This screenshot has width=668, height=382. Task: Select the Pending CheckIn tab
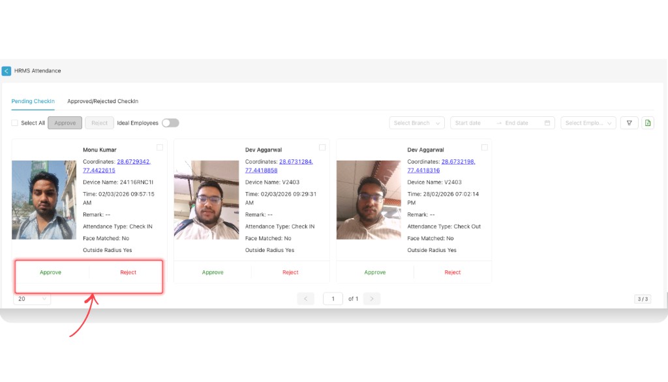coord(33,101)
